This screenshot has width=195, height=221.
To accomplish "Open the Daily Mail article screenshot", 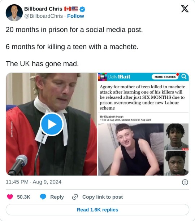I will (x=143, y=124).
